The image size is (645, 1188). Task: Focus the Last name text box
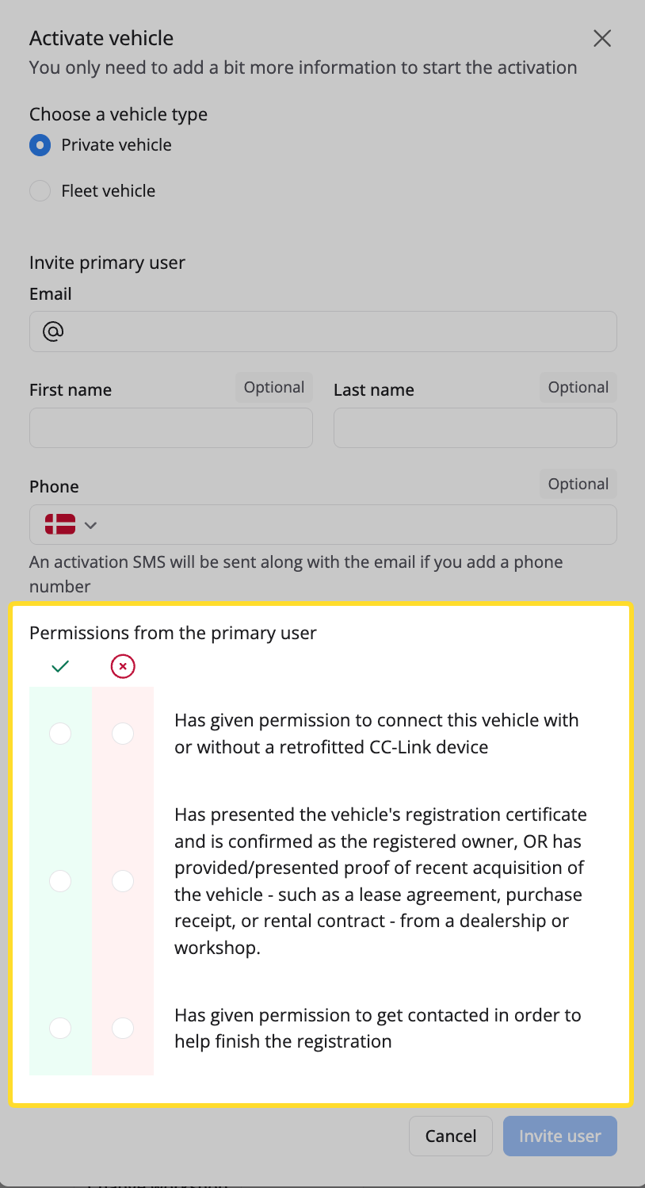[475, 428]
